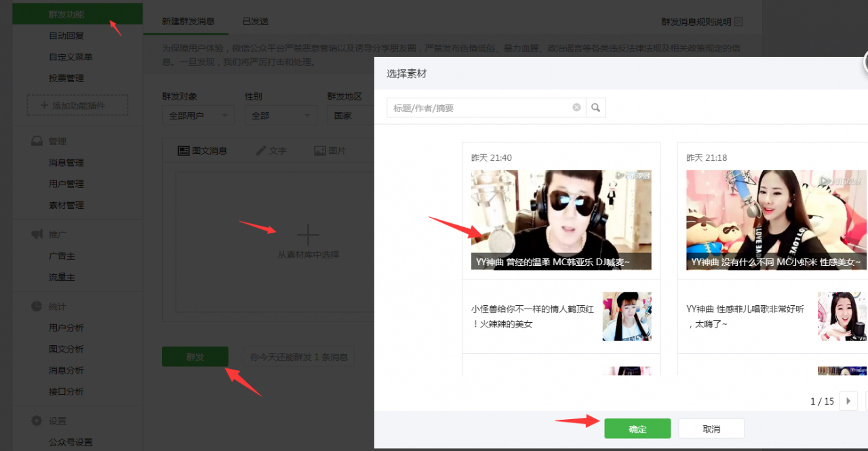Screen dimensions: 868x451
Task: Click the 取消 button in dialog
Action: pos(711,429)
